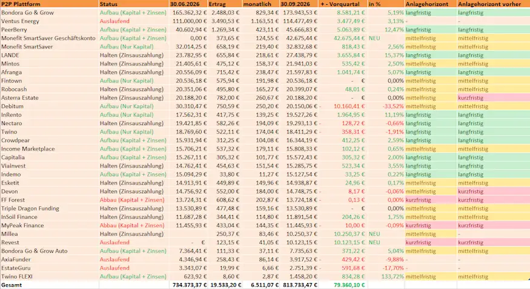Select the total value '813.733,47 €'

point(299,285)
